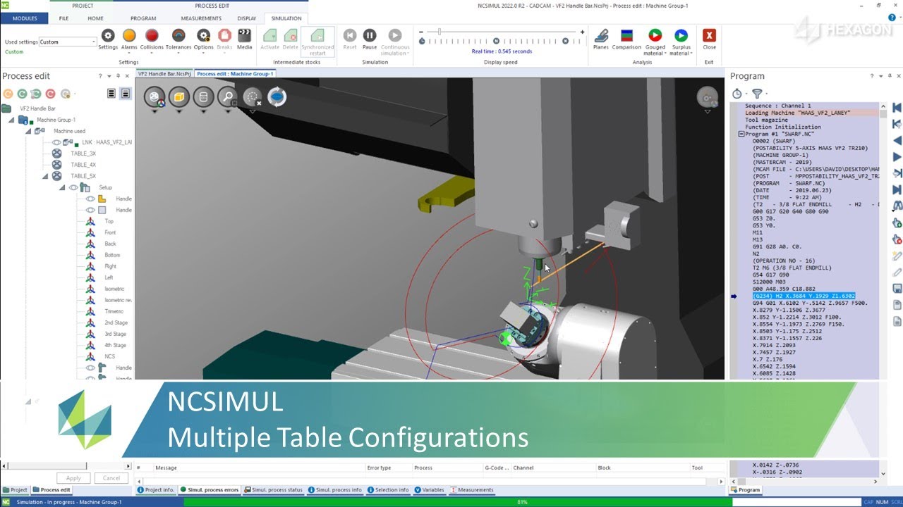Switch to expanded tree list view icon
Viewport: 903px width, 507px height.
126,94
